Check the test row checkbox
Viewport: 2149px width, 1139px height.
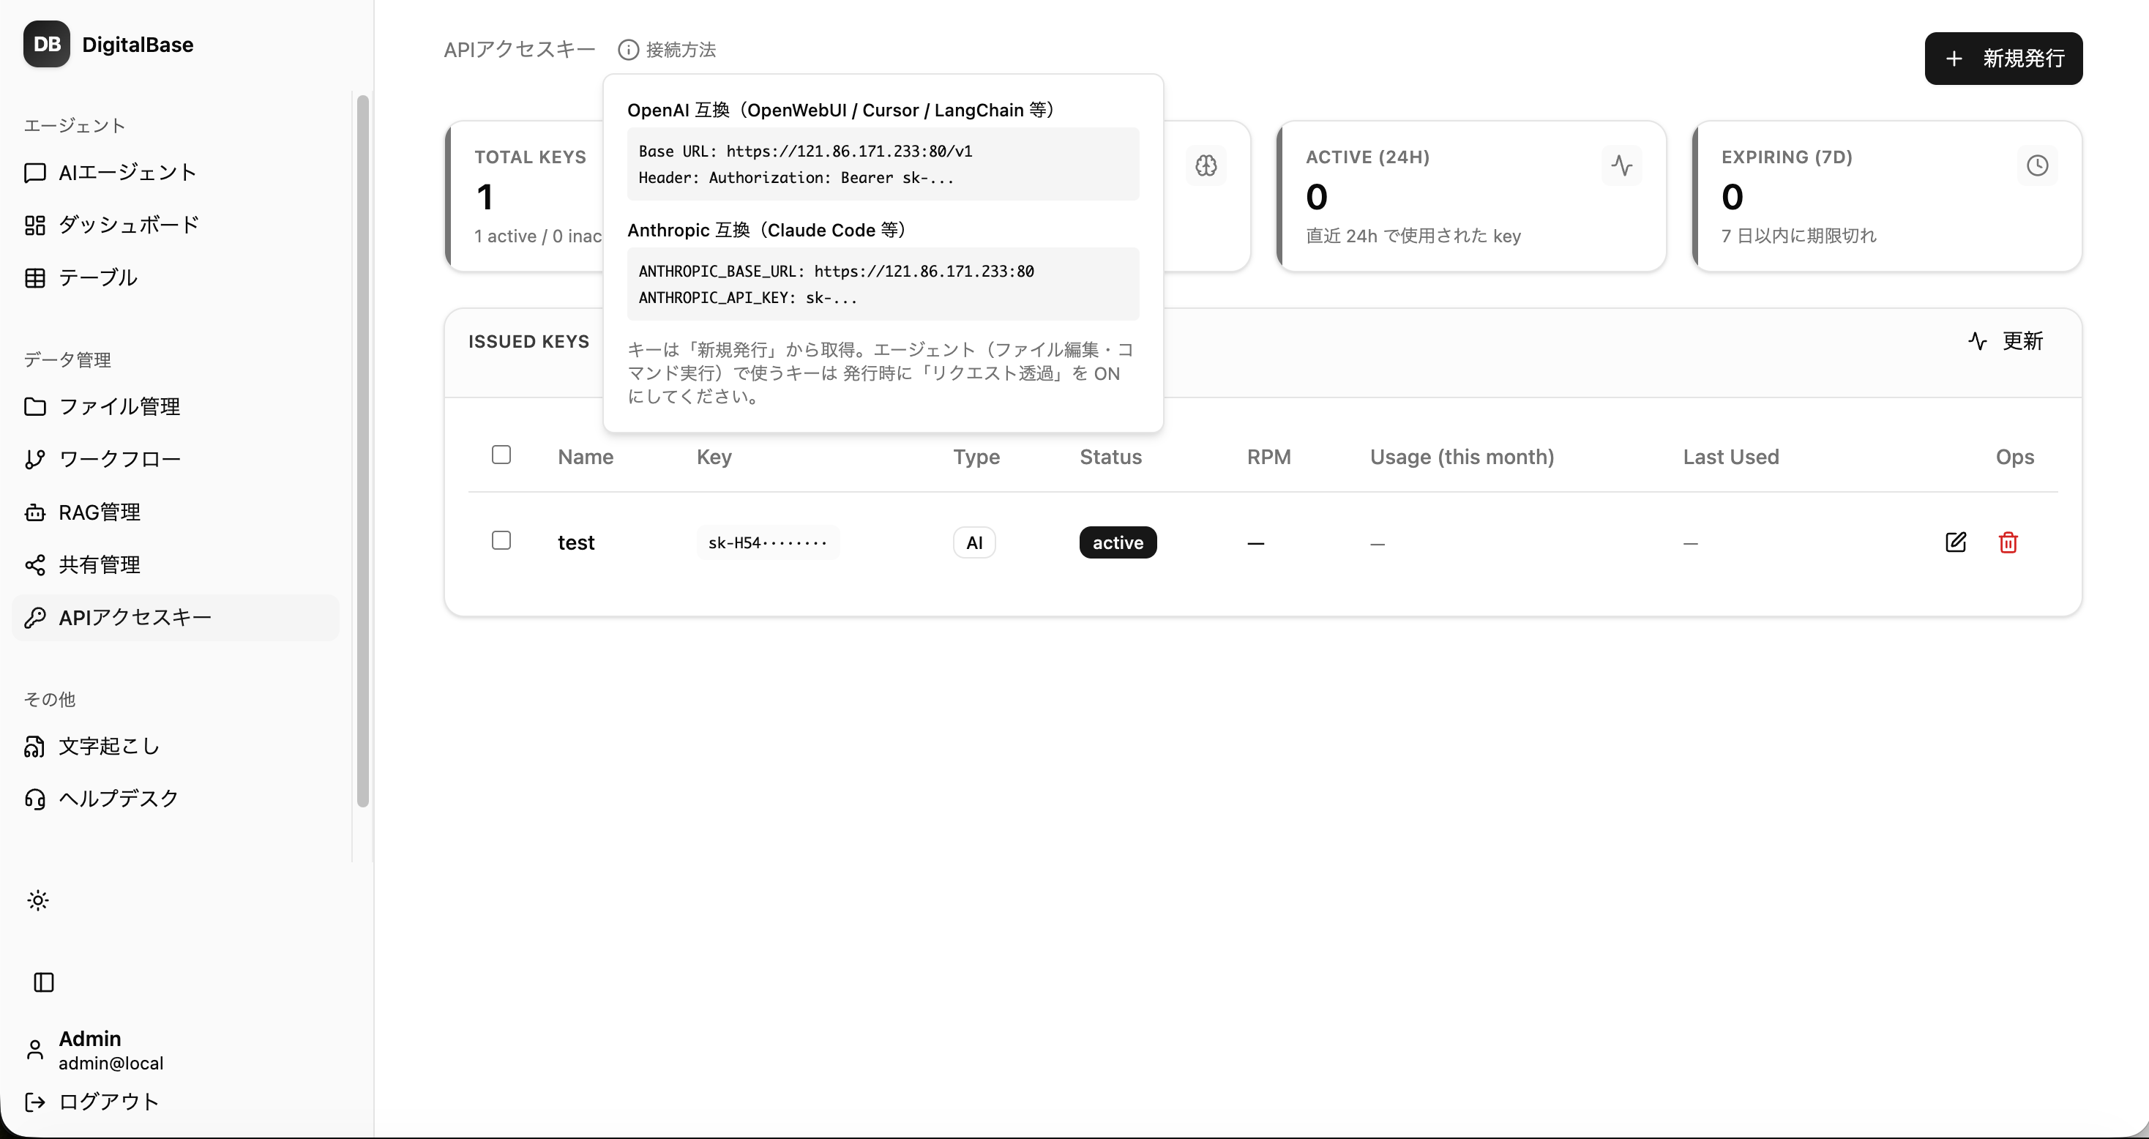click(501, 541)
